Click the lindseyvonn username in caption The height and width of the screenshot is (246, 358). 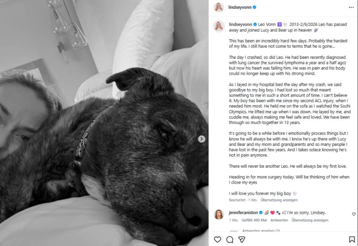240,24
